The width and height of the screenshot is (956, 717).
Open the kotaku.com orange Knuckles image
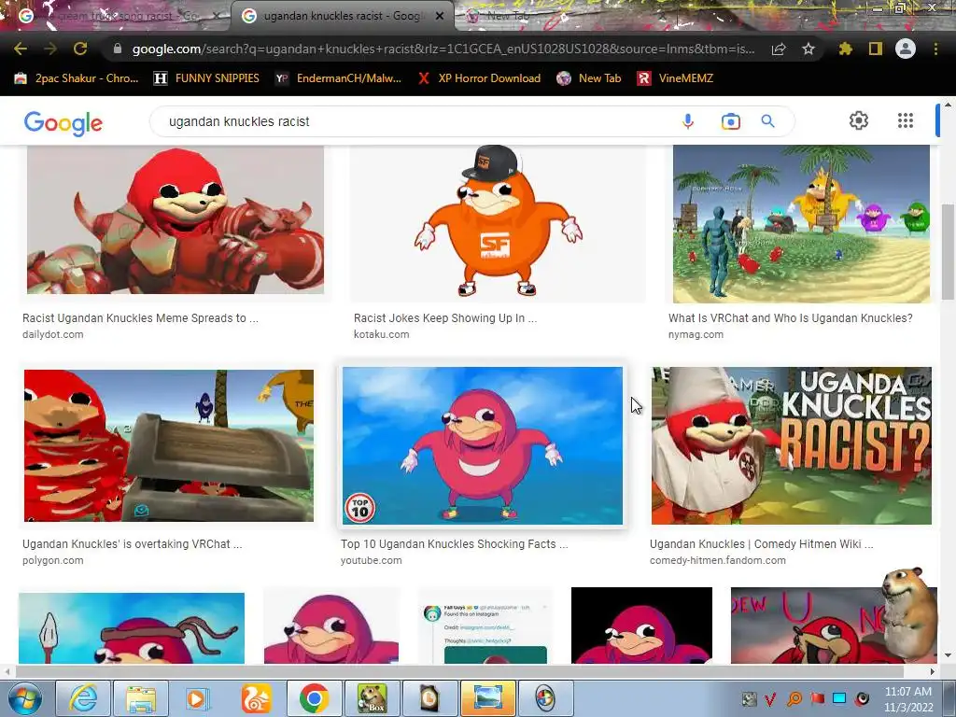coord(498,223)
